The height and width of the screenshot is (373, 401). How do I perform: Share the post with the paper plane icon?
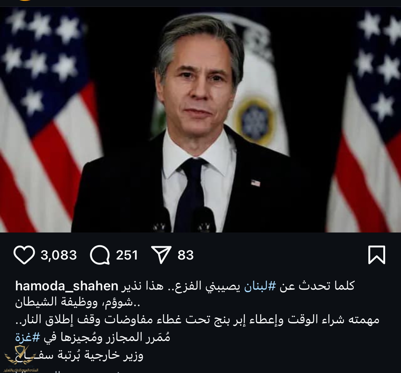[x=161, y=255]
